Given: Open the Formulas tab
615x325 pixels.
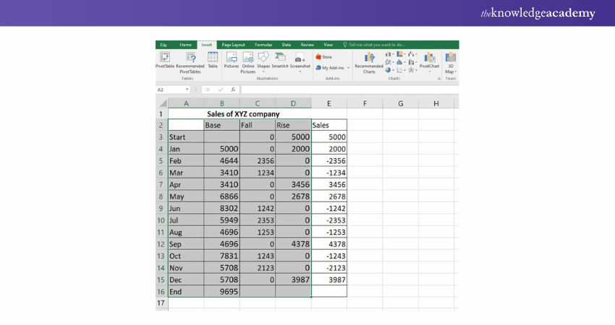Looking at the screenshot, I should 263,45.
